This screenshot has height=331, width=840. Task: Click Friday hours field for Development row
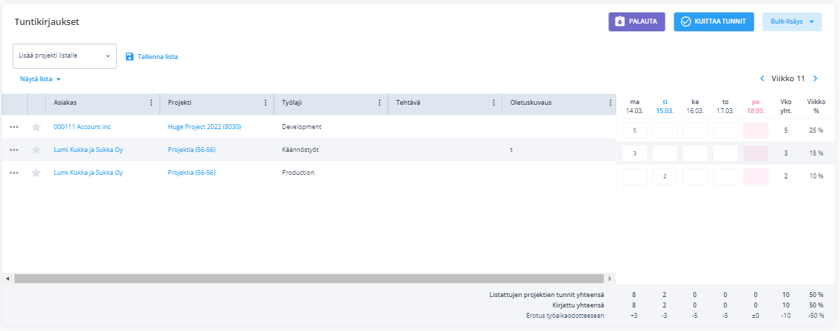[x=756, y=130]
